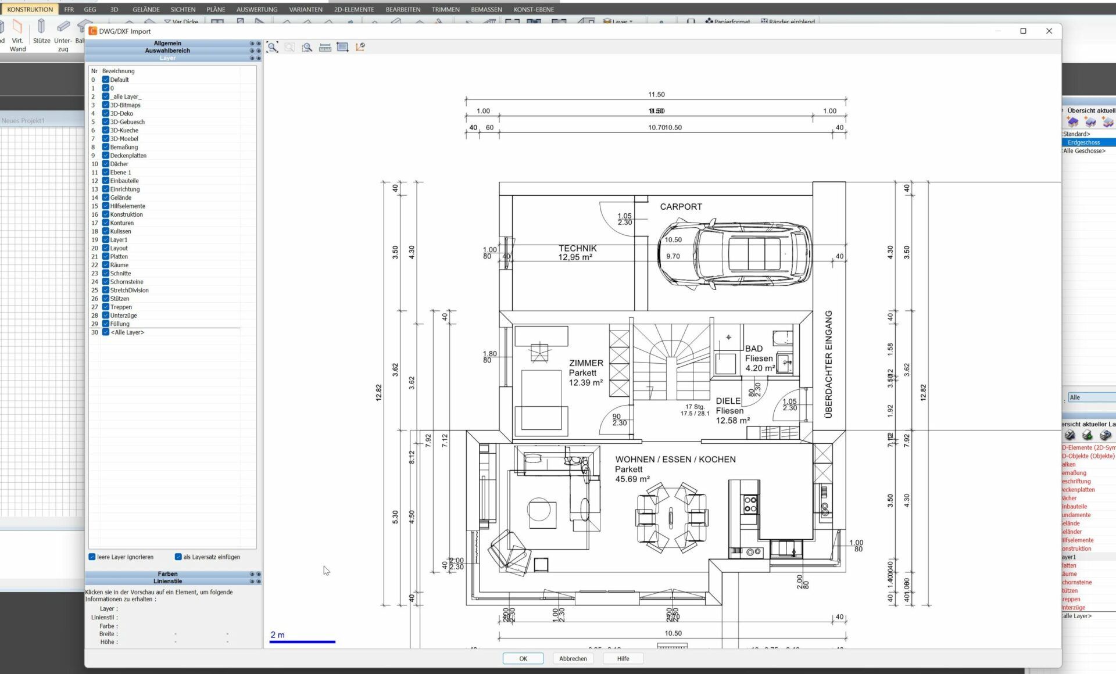Image resolution: width=1116 pixels, height=674 pixels.
Task: Expand the Allgemein panel section
Action: pyautogui.click(x=168, y=44)
